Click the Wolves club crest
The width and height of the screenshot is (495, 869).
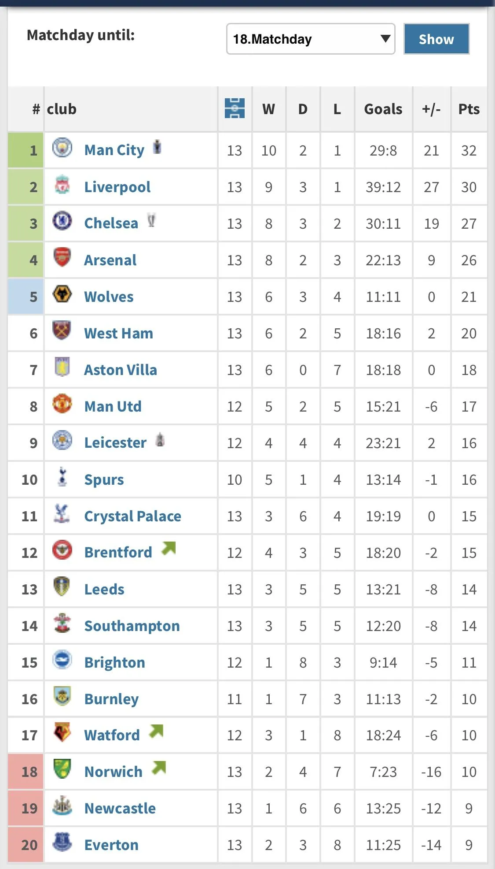[x=62, y=294]
